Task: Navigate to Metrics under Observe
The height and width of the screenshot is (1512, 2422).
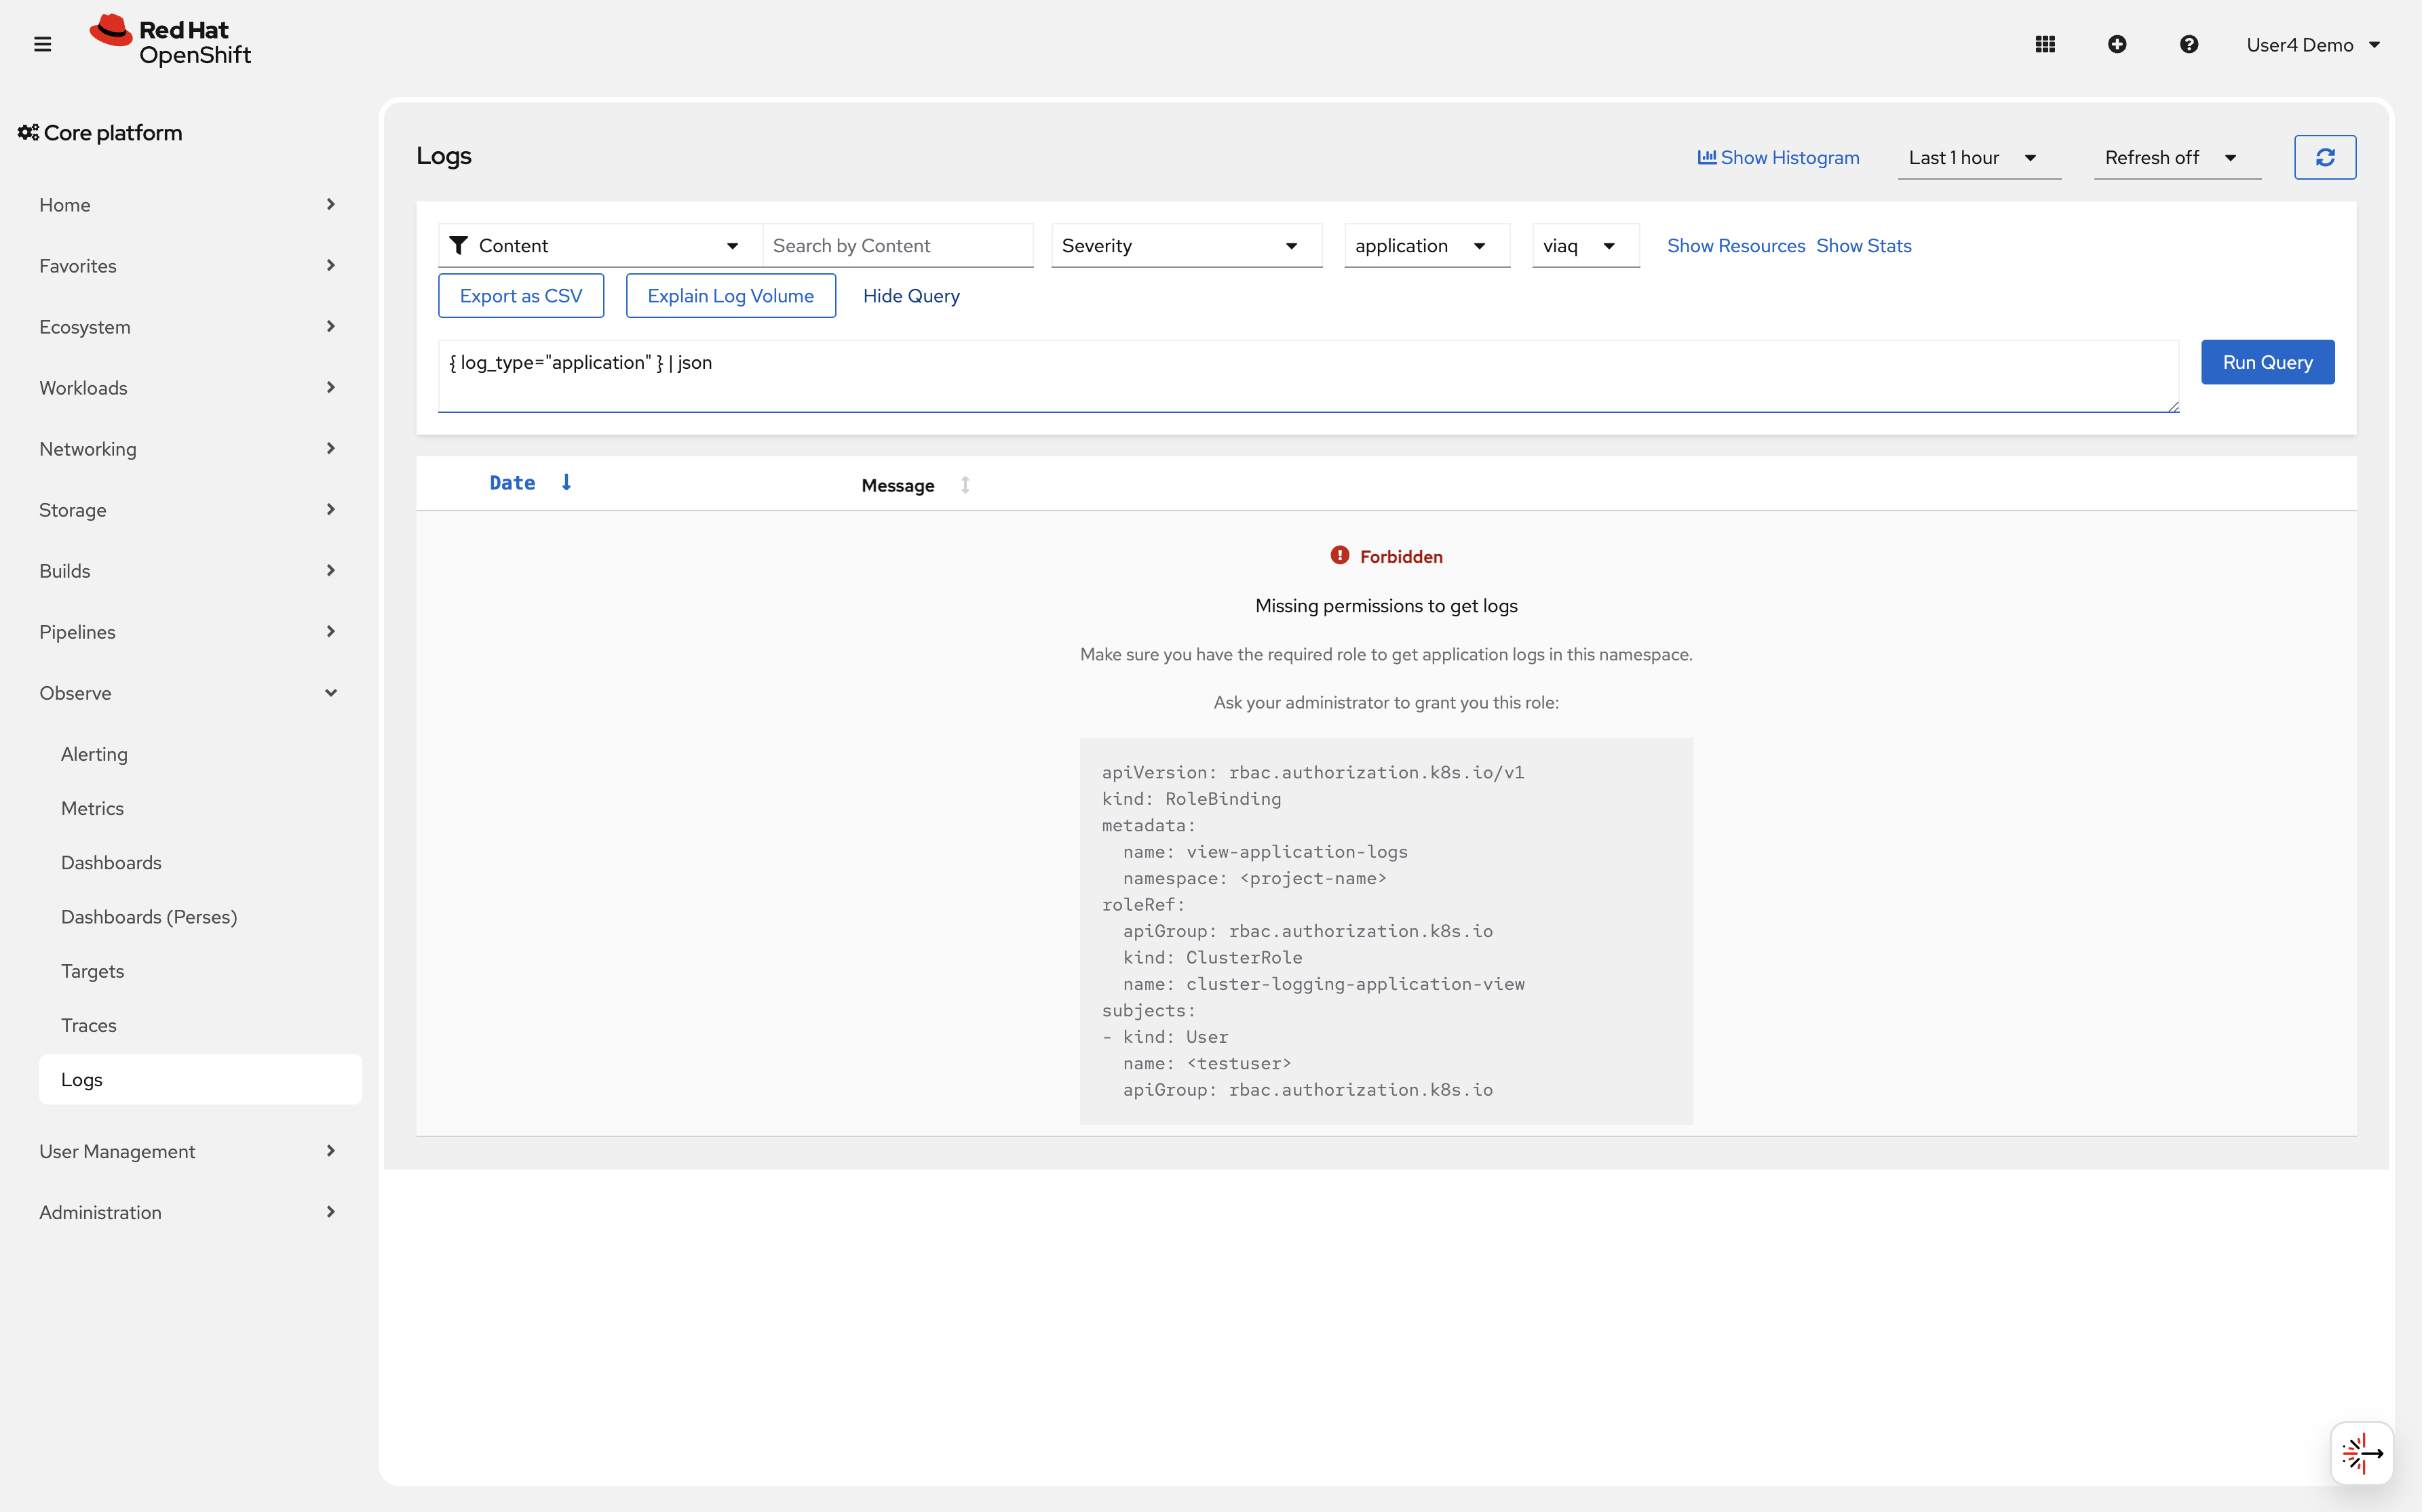Action: [92, 807]
